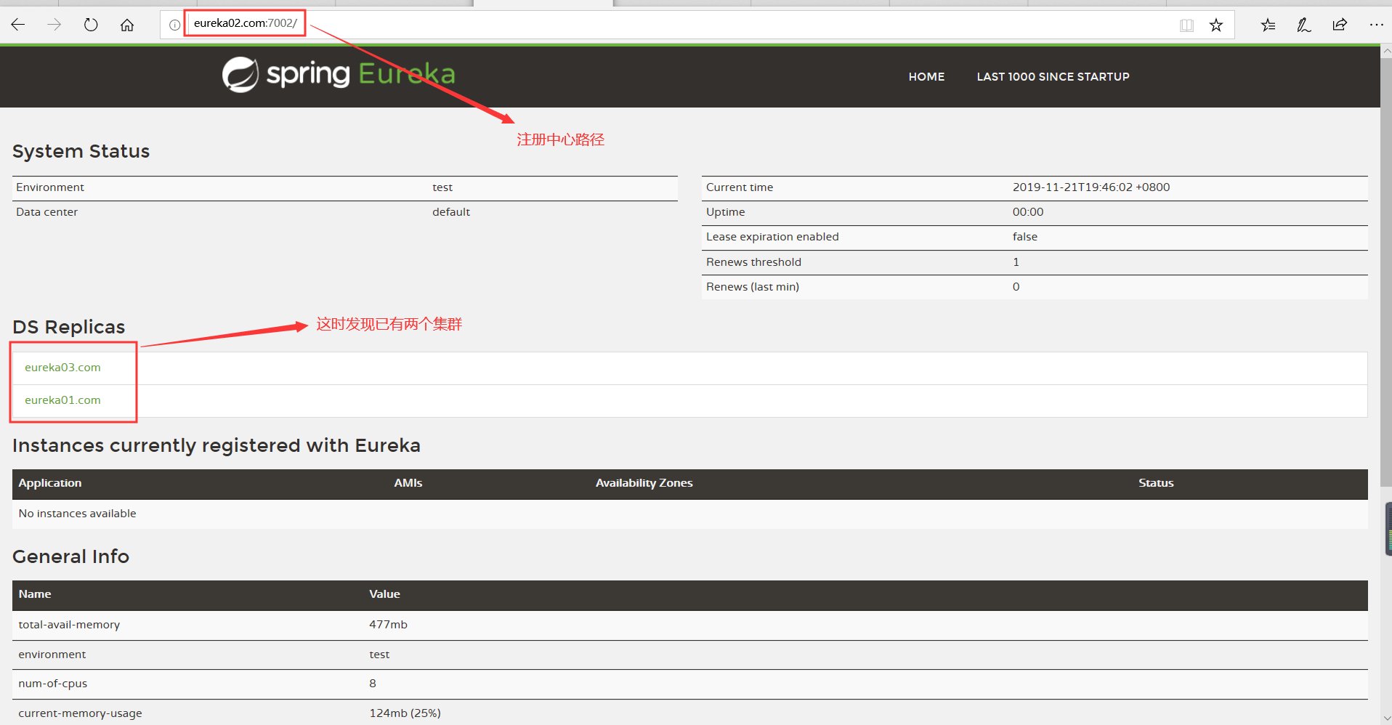The image size is (1392, 725).
Task: Refresh the Eureka page
Action: click(91, 25)
